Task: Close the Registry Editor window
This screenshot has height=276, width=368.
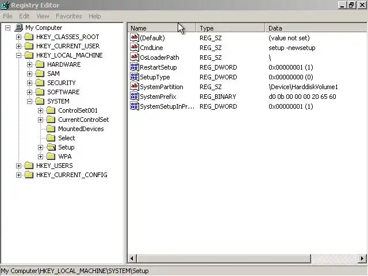Action: (362, 5)
